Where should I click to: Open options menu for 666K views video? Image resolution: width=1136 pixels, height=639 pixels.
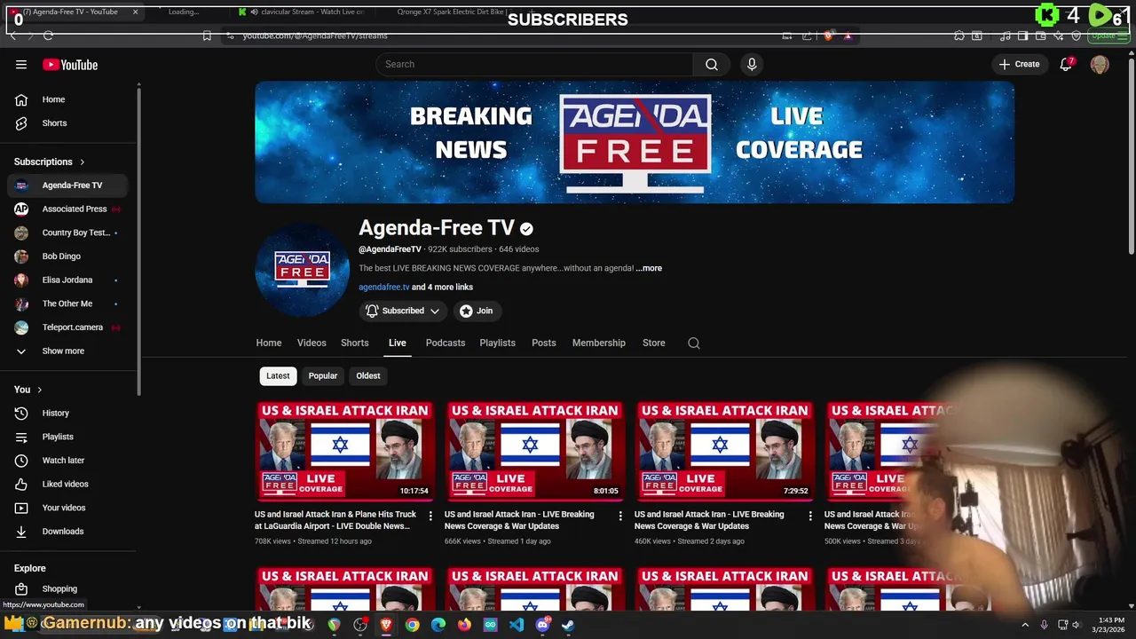[620, 516]
